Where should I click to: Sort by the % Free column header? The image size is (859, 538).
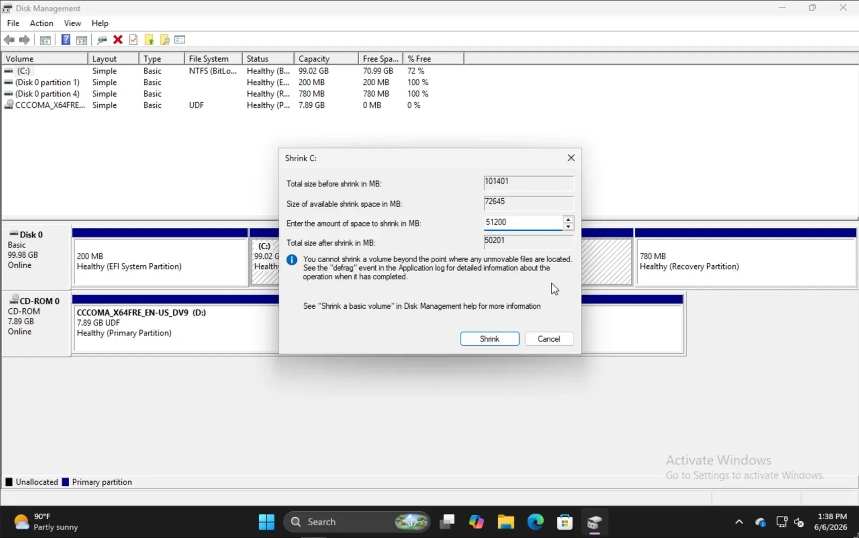pos(433,59)
